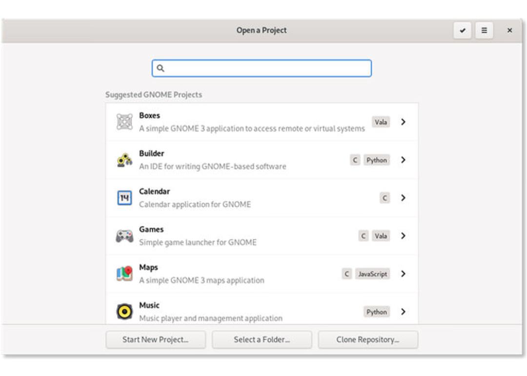Click the JavaScript tag on Maps
Viewport: 527px width, 376px height.
[372, 274]
